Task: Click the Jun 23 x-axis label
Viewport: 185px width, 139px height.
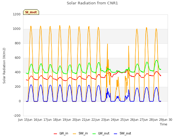Action: 100,120
